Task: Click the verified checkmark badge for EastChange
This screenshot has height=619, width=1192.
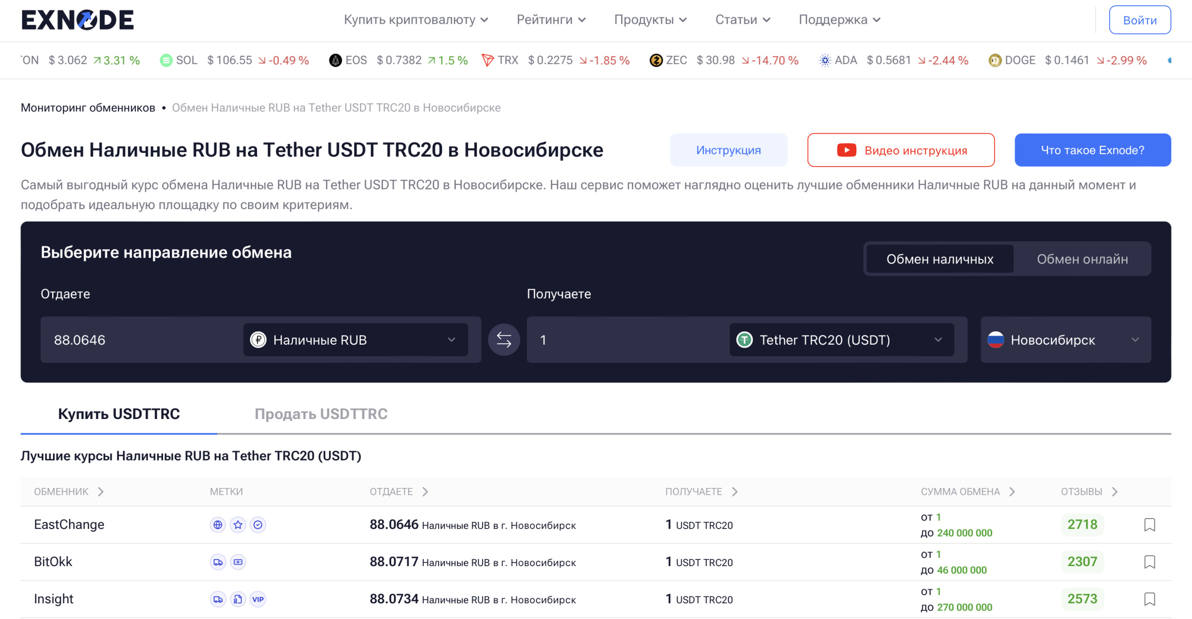Action: (258, 525)
